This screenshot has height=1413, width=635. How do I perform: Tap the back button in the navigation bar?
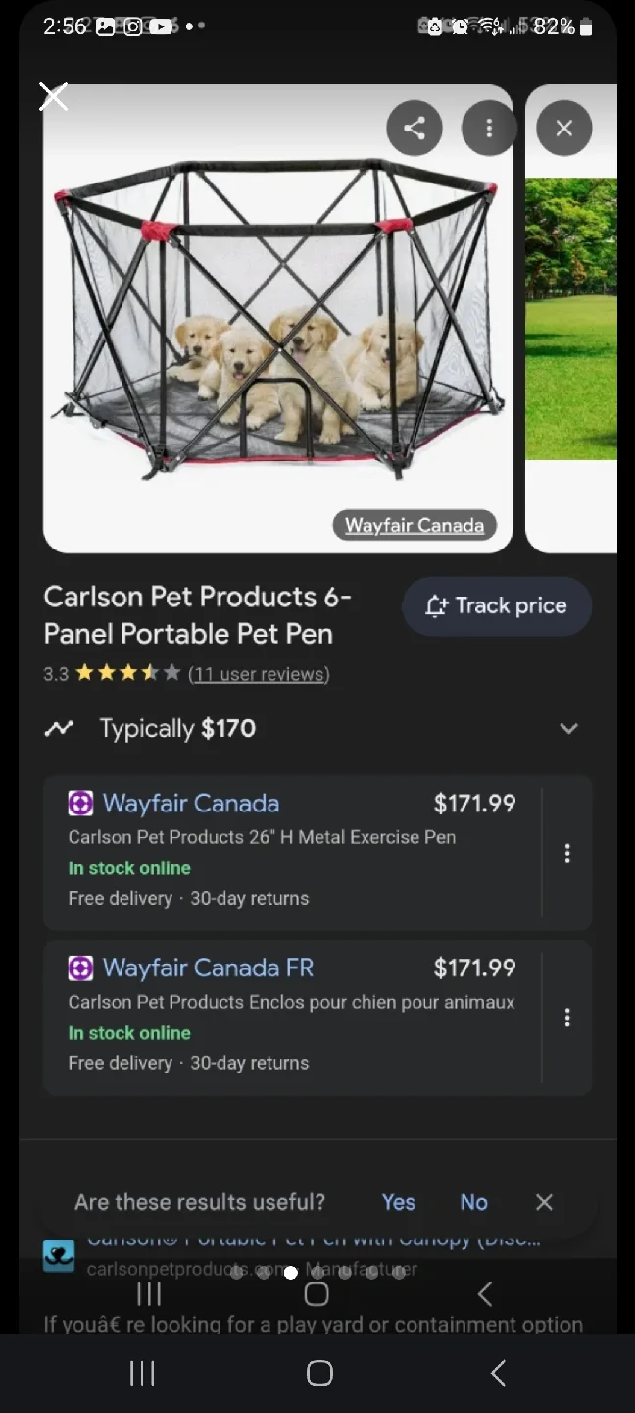click(498, 1372)
